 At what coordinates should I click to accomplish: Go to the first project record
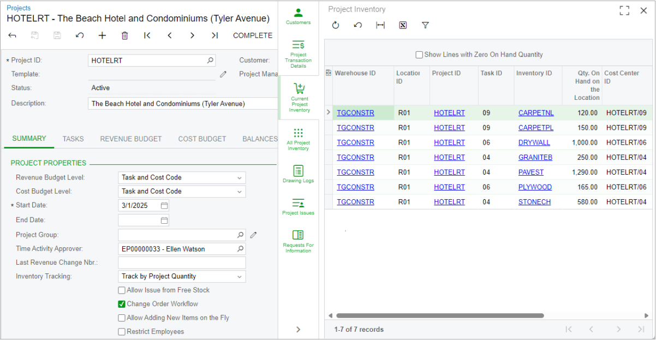[147, 35]
